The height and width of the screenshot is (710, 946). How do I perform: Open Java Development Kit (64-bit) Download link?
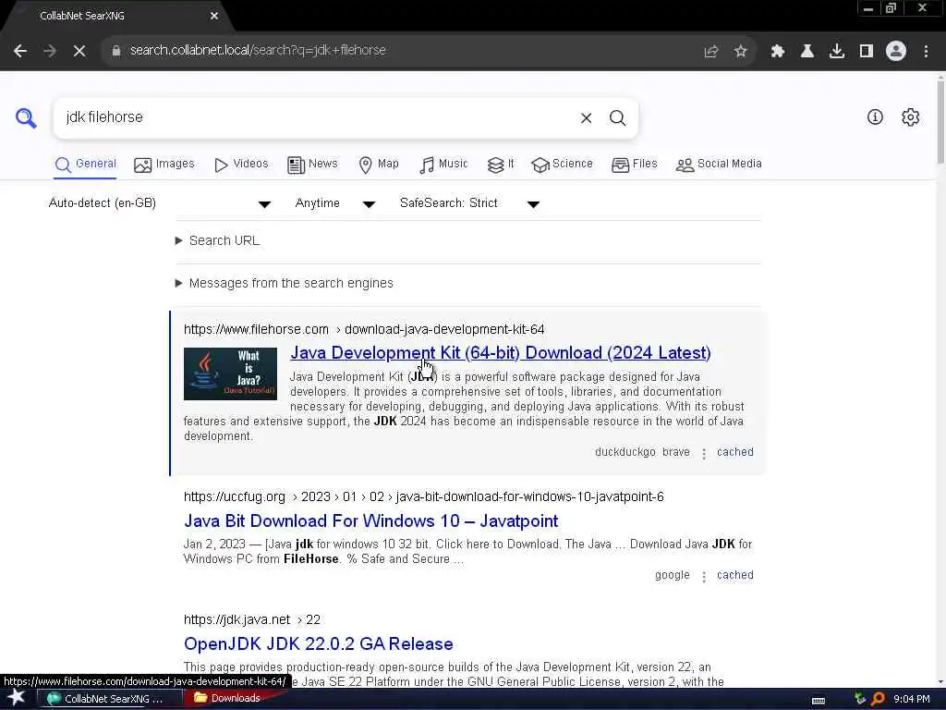click(500, 353)
